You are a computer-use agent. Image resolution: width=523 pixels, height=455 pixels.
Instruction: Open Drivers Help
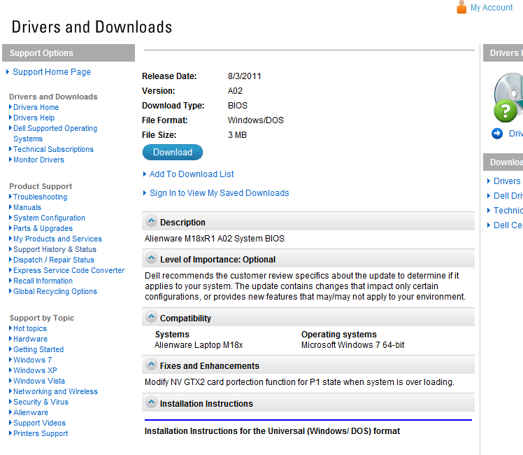[34, 118]
